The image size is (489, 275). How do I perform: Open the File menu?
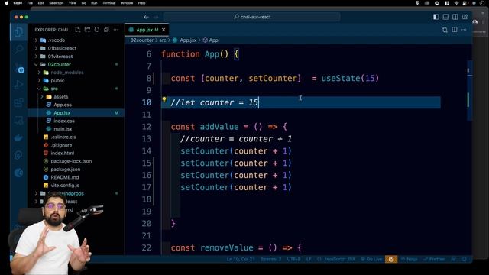(x=30, y=3)
